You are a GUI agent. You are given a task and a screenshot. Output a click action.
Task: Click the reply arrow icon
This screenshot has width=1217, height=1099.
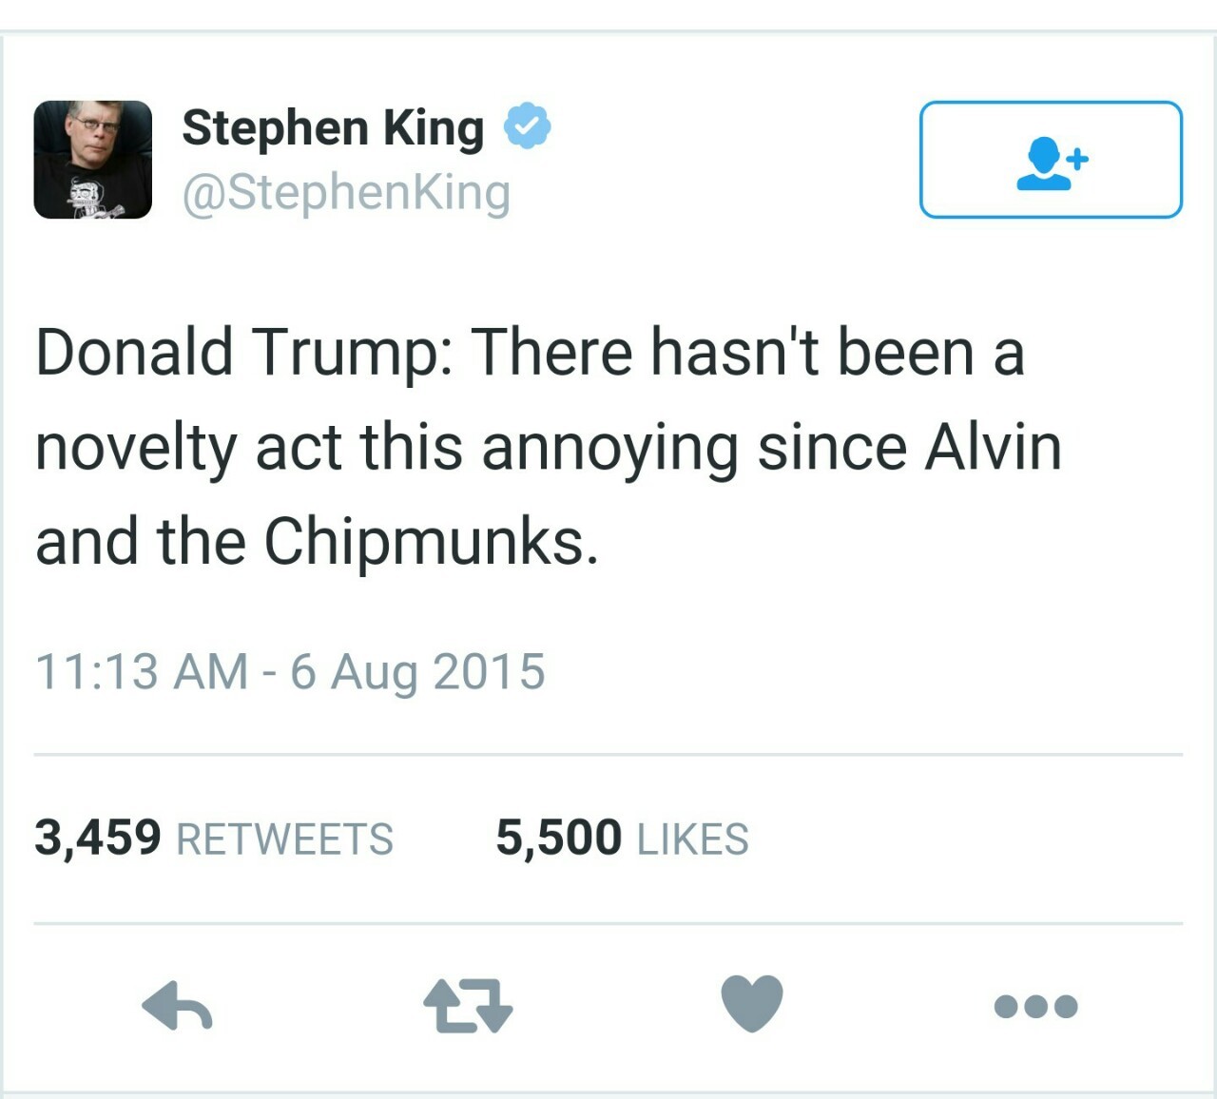click(178, 1006)
